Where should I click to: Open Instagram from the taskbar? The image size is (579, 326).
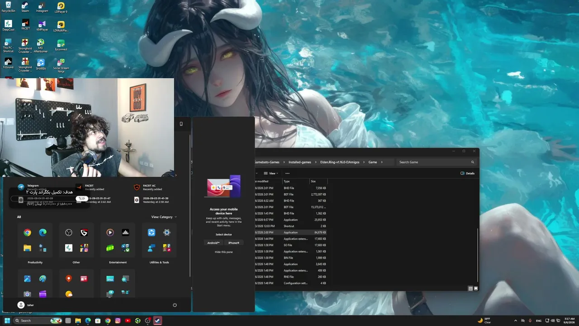(x=118, y=321)
